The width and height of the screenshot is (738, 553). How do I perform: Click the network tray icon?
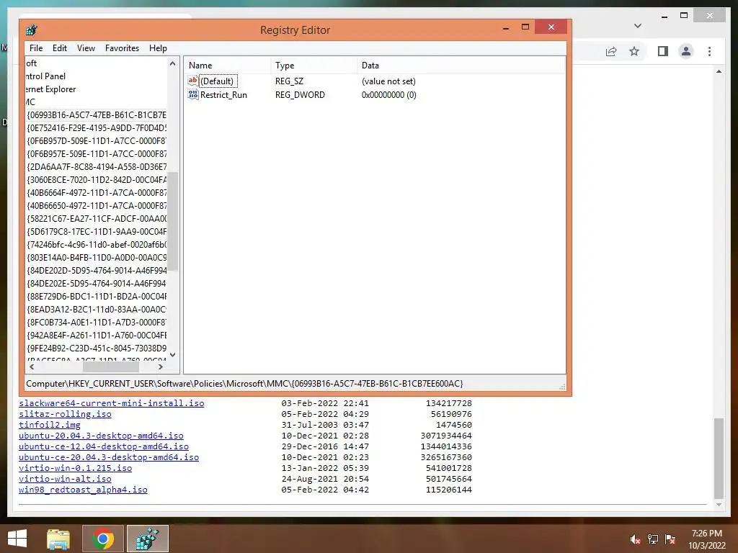[653, 539]
